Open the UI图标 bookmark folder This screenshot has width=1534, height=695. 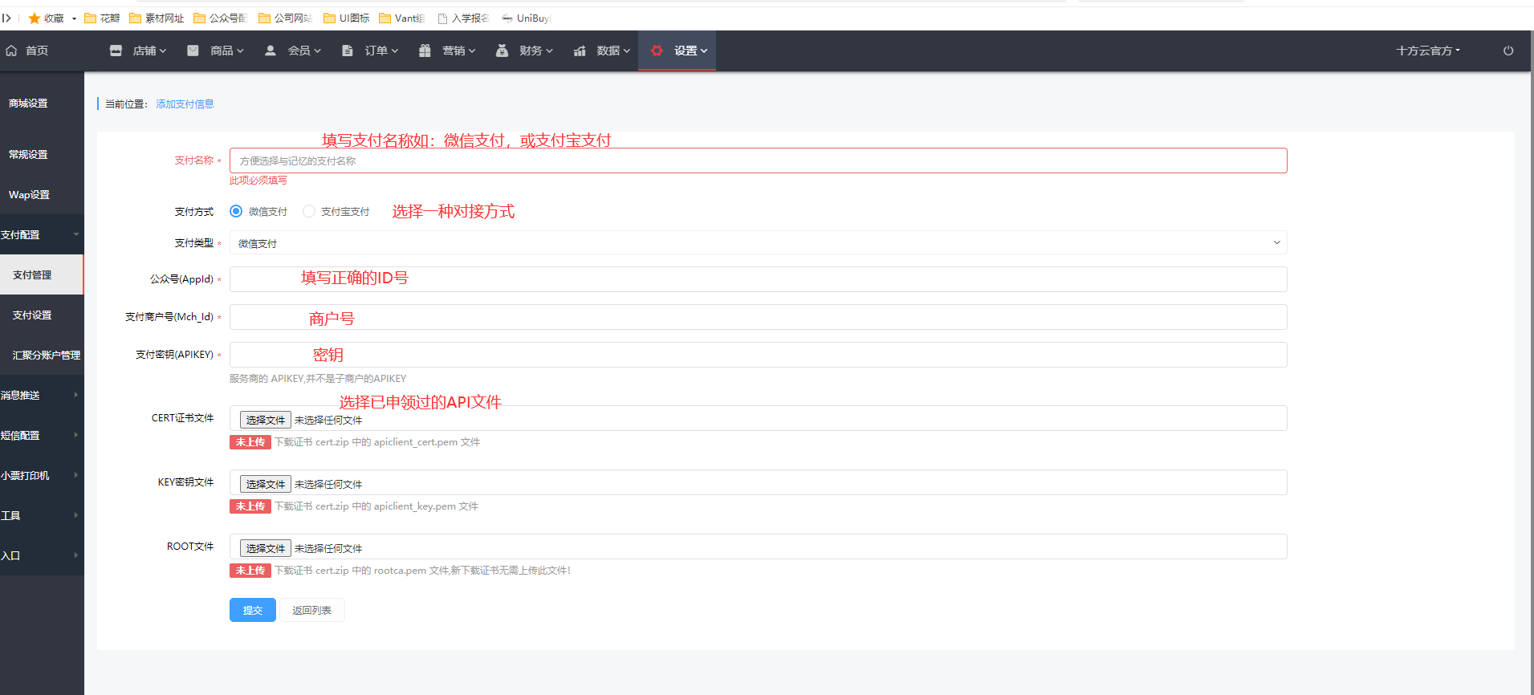click(347, 18)
